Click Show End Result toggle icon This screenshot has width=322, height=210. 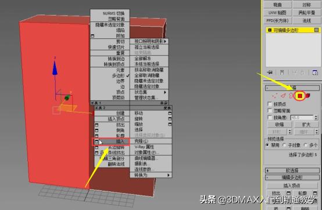282,73
